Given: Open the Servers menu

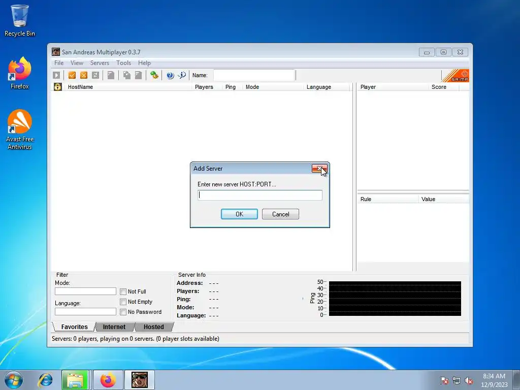Looking at the screenshot, I should click(x=100, y=62).
